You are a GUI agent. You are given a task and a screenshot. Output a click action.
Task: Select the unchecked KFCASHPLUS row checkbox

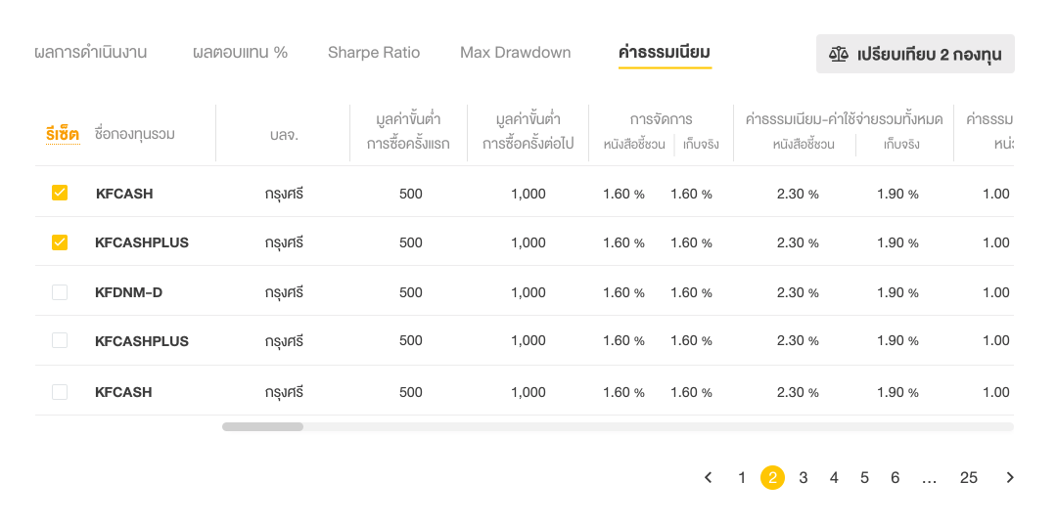[60, 340]
